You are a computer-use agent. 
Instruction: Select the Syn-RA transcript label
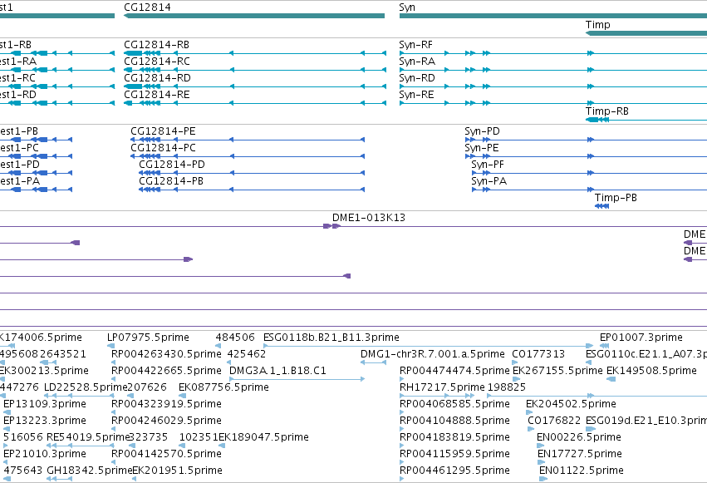point(417,62)
